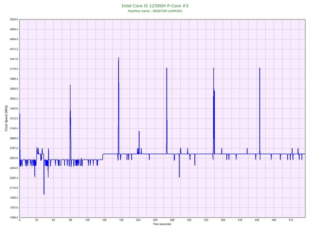Click the x-axis tick label 320
The height and width of the screenshot is (232, 310).
point(189,220)
